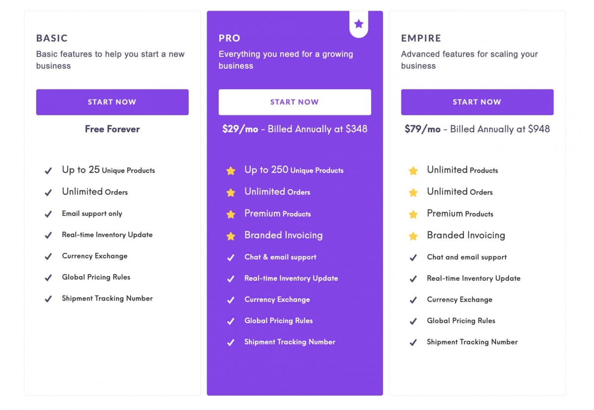The image size is (594, 410).
Task: Click the star icon next to Unlimited Orders in PRO
Action: click(231, 192)
